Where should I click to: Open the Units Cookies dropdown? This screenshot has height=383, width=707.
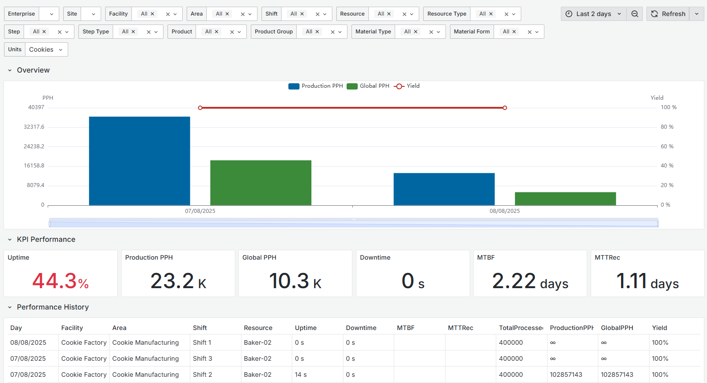click(x=46, y=49)
